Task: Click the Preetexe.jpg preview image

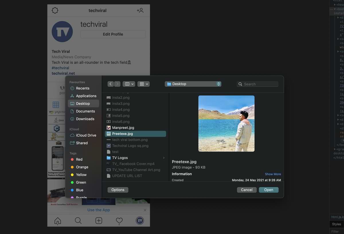Action: (x=226, y=124)
